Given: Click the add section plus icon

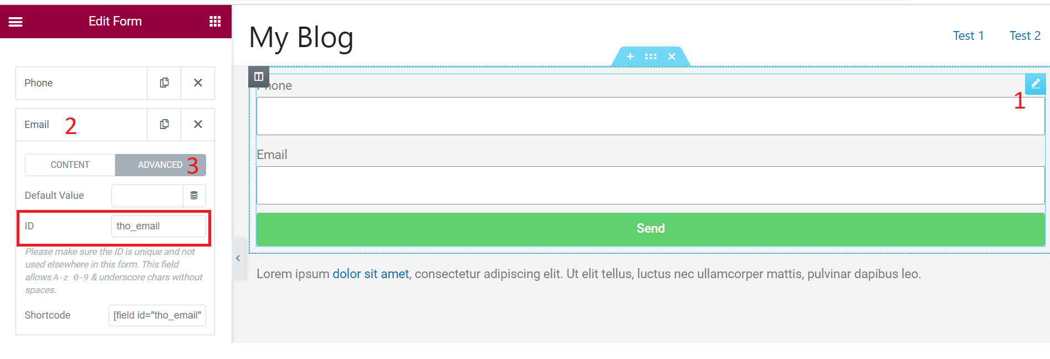Looking at the screenshot, I should pyautogui.click(x=630, y=57).
